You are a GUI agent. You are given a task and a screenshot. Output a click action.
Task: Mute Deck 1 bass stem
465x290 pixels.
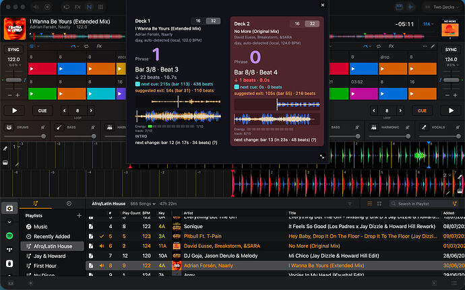93,127
